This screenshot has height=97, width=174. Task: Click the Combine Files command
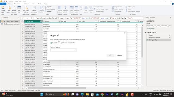coord(117,11)
